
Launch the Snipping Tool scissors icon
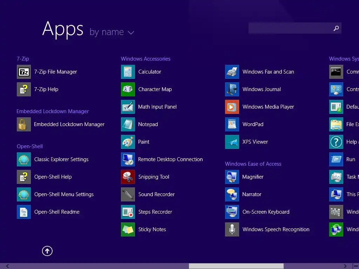128,177
